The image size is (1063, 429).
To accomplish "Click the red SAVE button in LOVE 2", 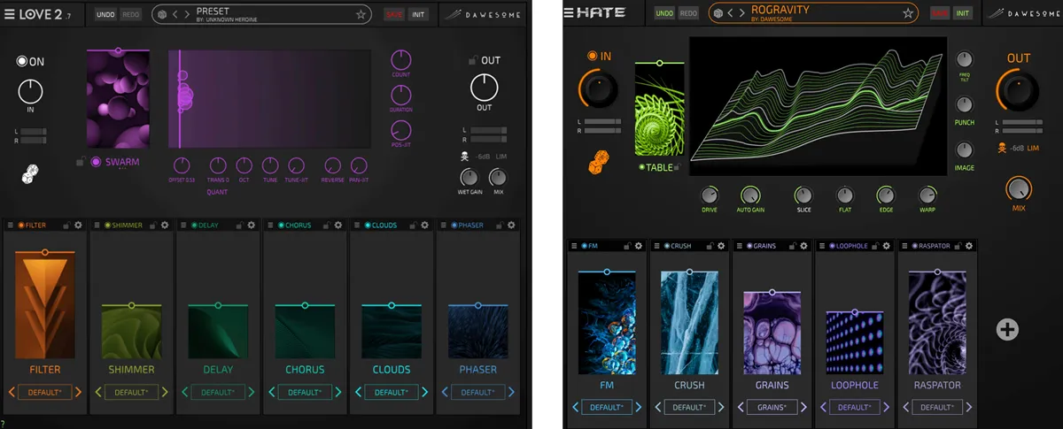I will [x=394, y=14].
